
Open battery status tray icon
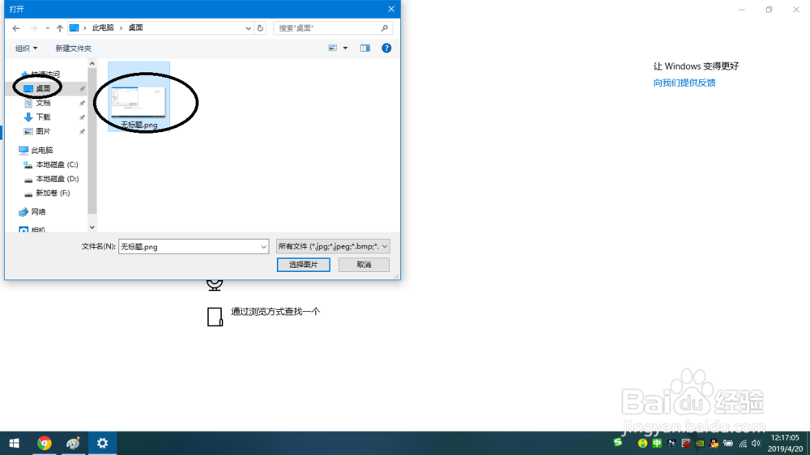(728, 443)
